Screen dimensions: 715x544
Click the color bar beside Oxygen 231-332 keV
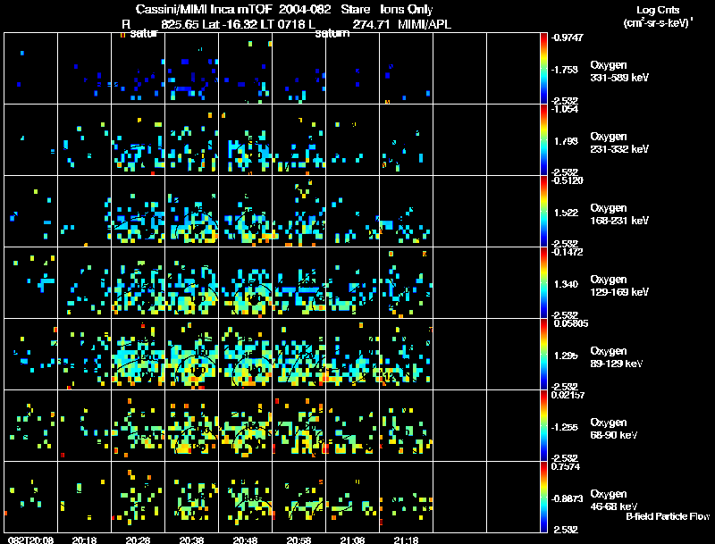tap(543, 139)
